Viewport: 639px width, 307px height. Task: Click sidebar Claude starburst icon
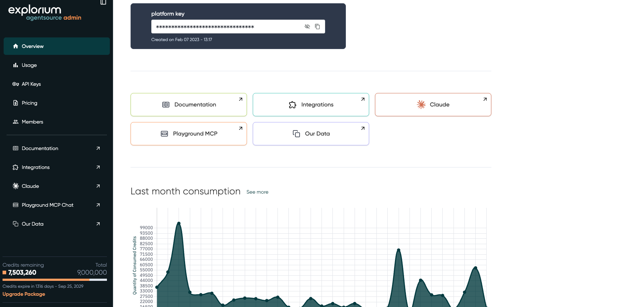click(x=16, y=186)
